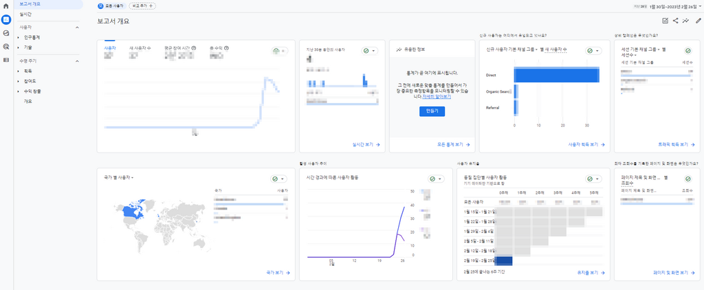
Task: Select 실시간 in the sidebar
Action: (25, 14)
